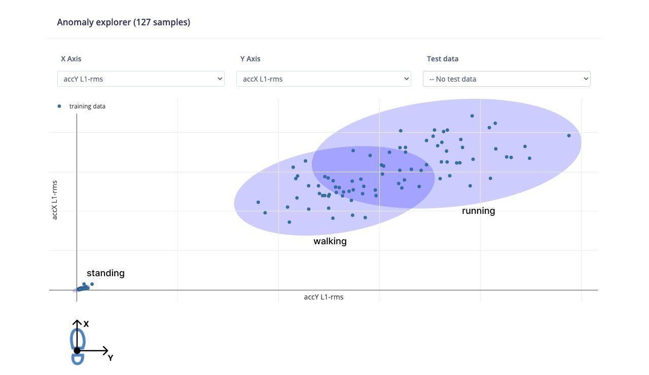The height and width of the screenshot is (375, 649).
Task: Click the accX L1-rms vertical axis title
Action: click(x=55, y=200)
